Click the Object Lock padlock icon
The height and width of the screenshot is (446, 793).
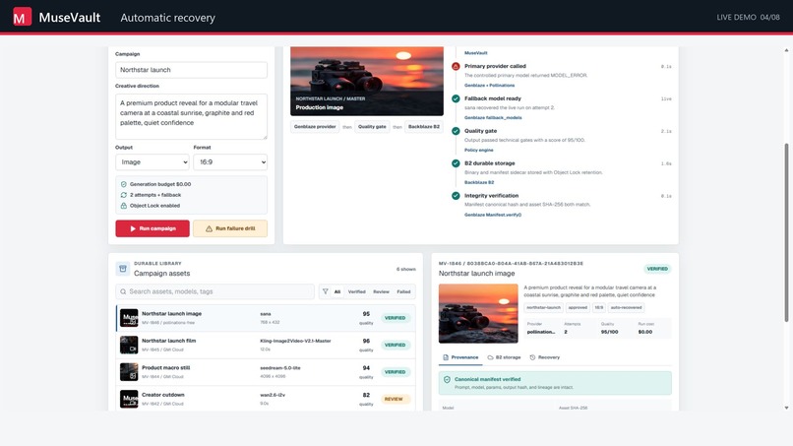[123, 206]
